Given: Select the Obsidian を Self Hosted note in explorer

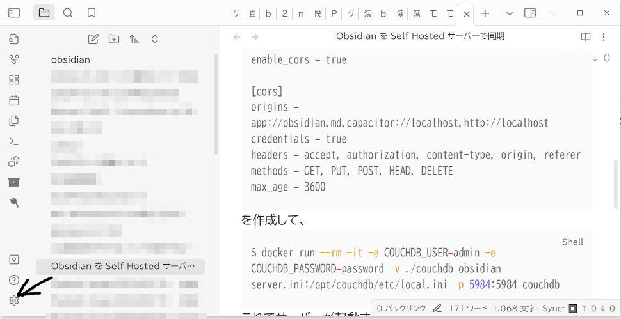Looking at the screenshot, I should pos(122,266).
